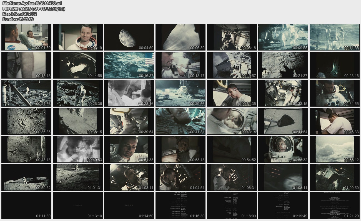Open the dark frame at 00:23:16
The height and width of the screenshot is (221, 361).
(335, 65)
